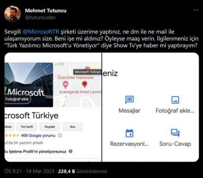The width and height of the screenshot is (203, 178).
Task: Open the tweet's three-dot more menu
Action: (196, 10)
